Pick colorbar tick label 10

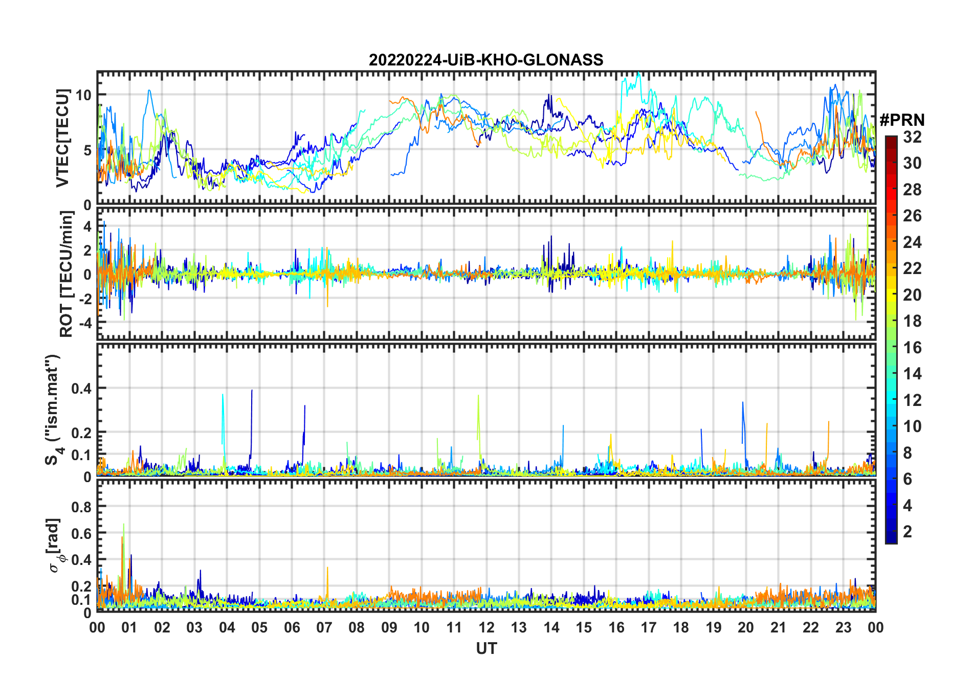pos(912,426)
